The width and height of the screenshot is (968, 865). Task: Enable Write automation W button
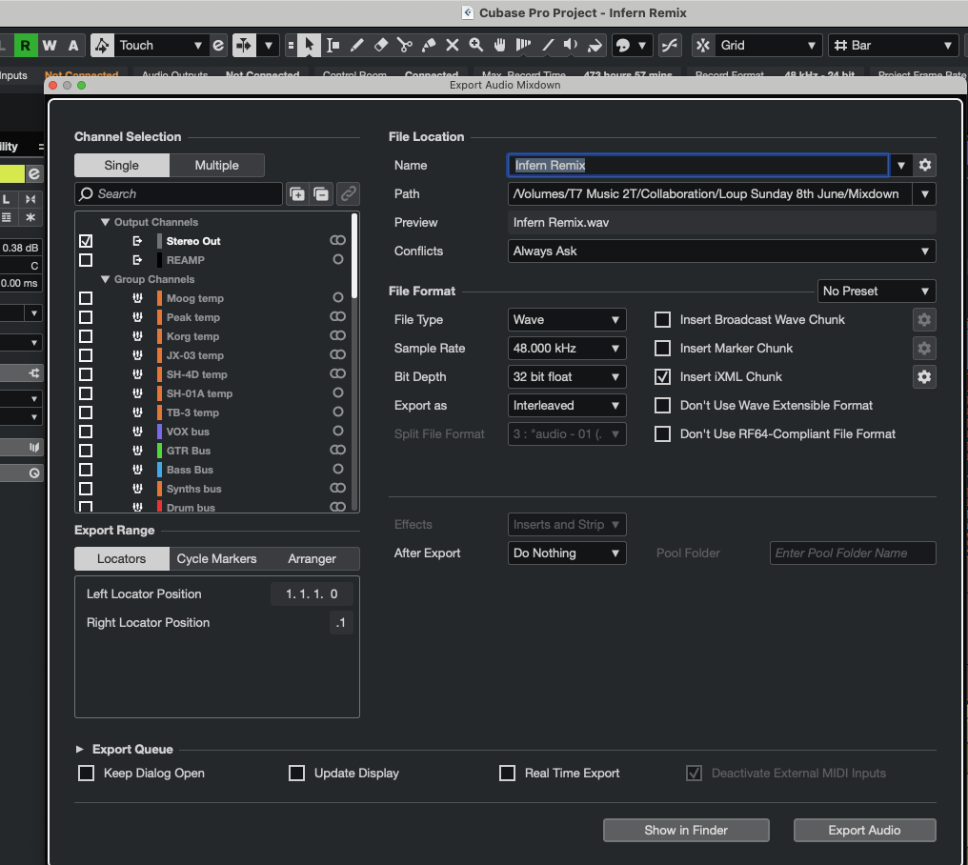(50, 45)
